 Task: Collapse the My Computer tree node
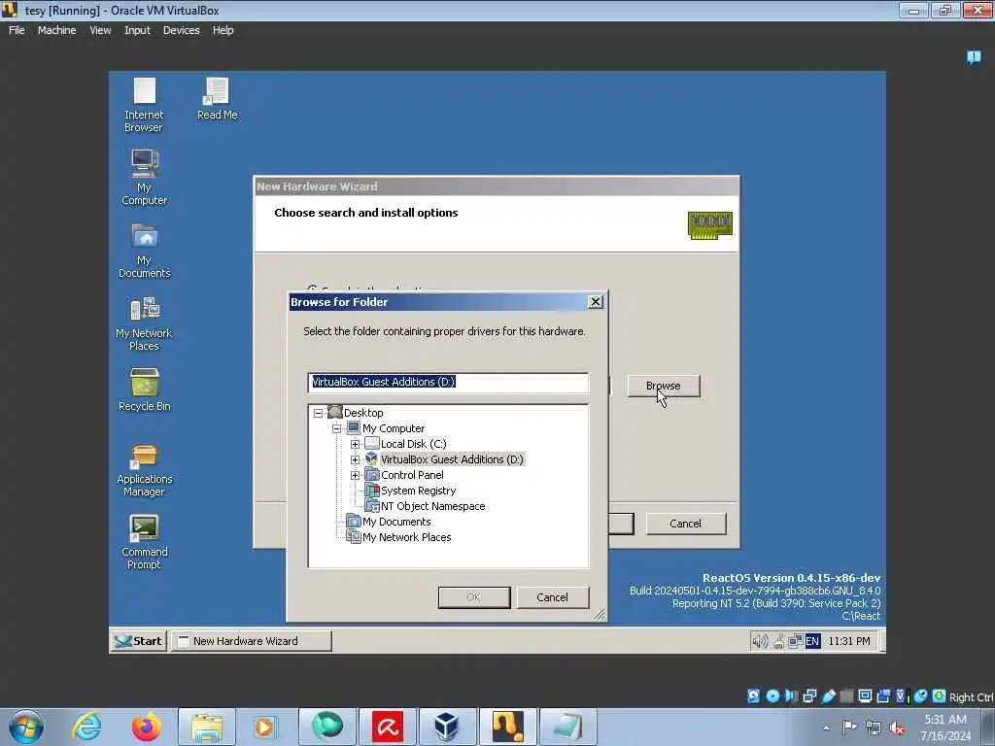(336, 428)
